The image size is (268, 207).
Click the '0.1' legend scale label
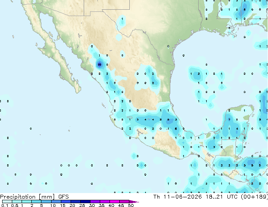[x=5, y=205]
